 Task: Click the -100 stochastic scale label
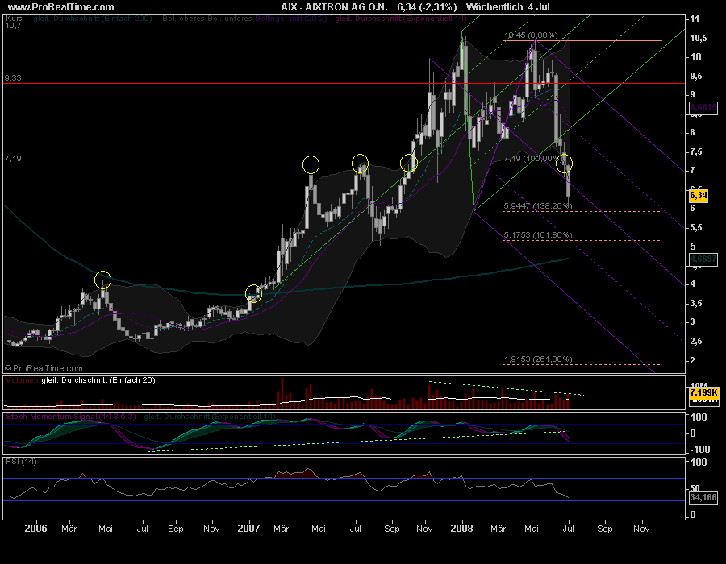(x=699, y=450)
